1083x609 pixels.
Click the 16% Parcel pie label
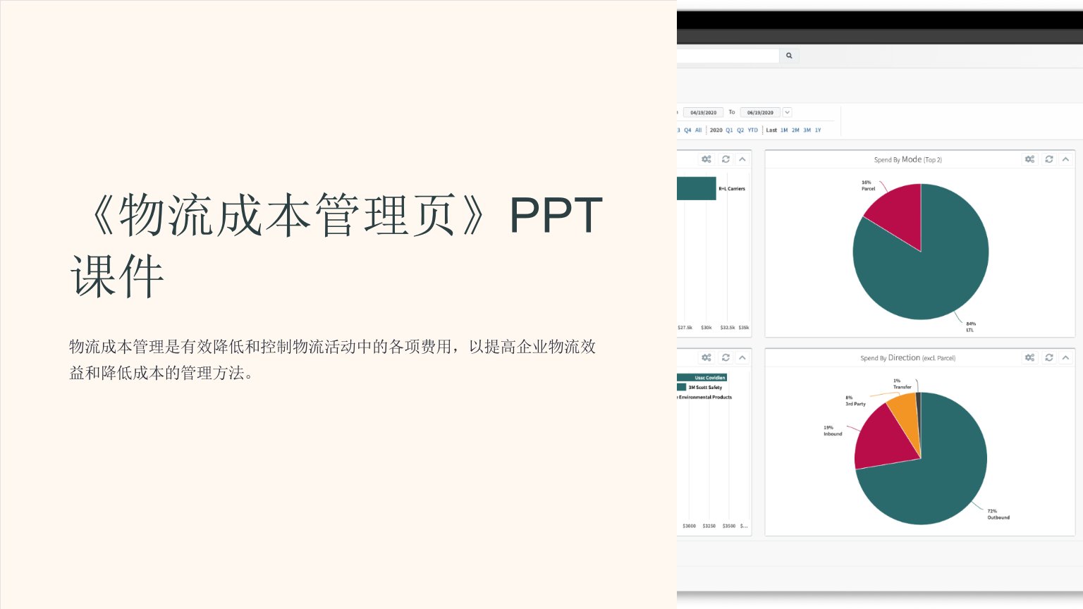pyautogui.click(x=868, y=185)
